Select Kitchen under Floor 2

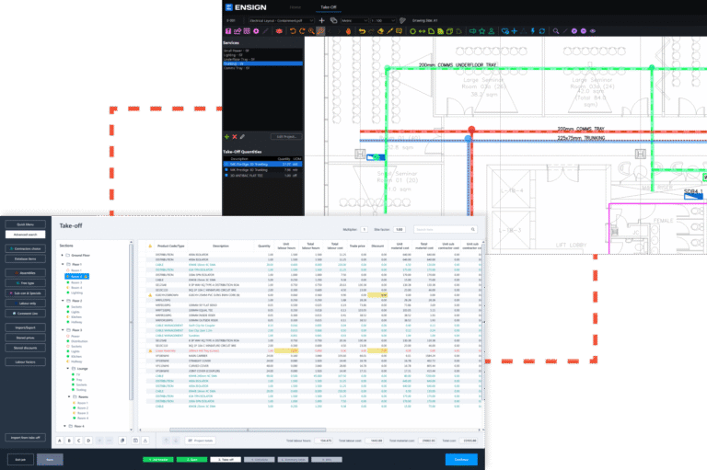(76, 316)
